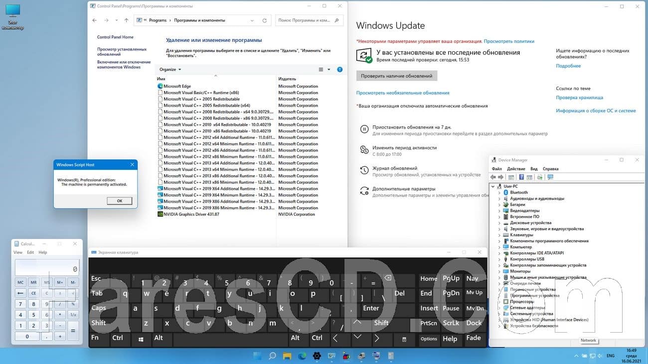The width and height of the screenshot is (648, 364).
Task: Click the program search field
Action: (x=309, y=20)
